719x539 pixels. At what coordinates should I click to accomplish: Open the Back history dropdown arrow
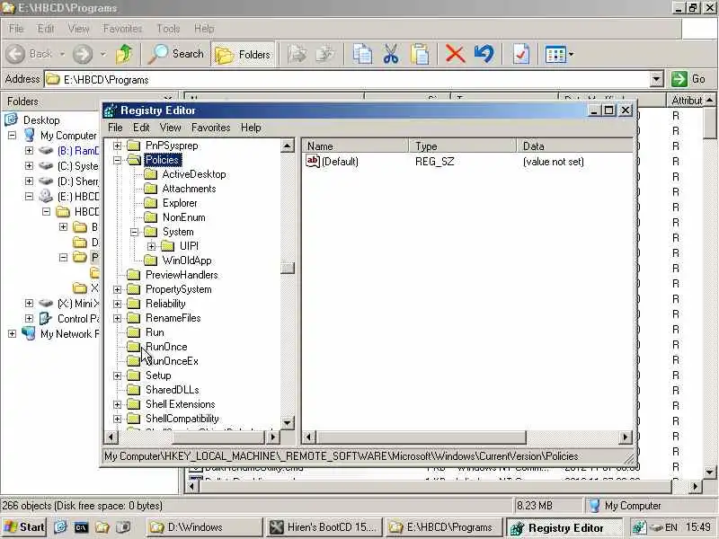62,55
